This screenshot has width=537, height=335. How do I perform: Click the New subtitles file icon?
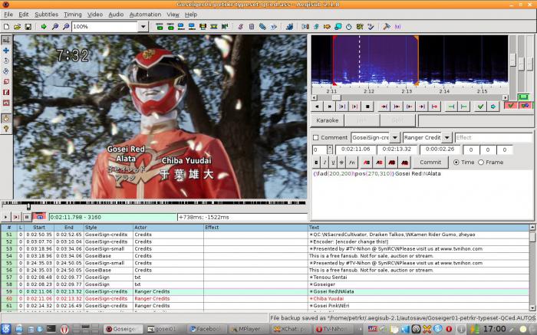(x=6, y=26)
